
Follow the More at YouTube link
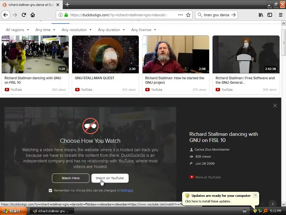click(x=208, y=177)
